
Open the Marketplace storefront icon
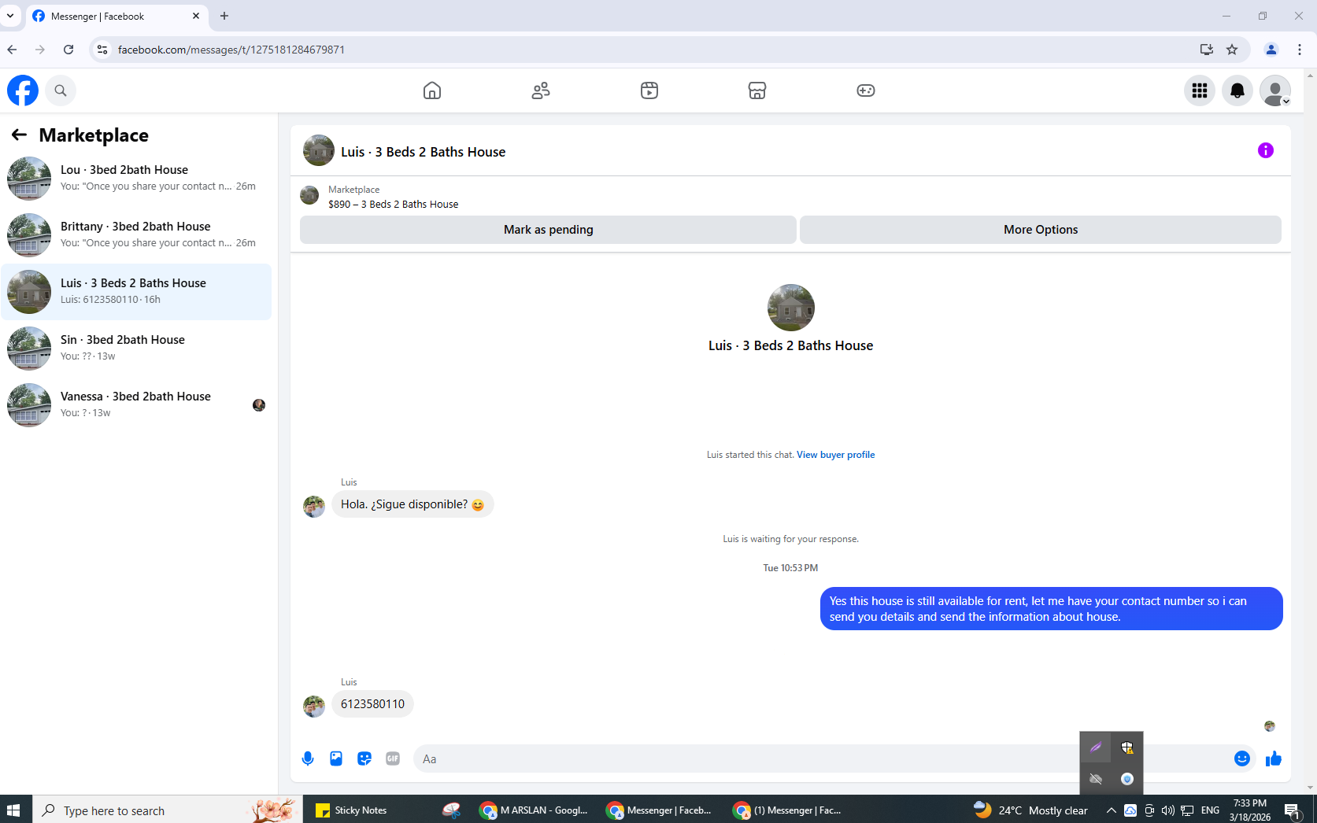[757, 90]
